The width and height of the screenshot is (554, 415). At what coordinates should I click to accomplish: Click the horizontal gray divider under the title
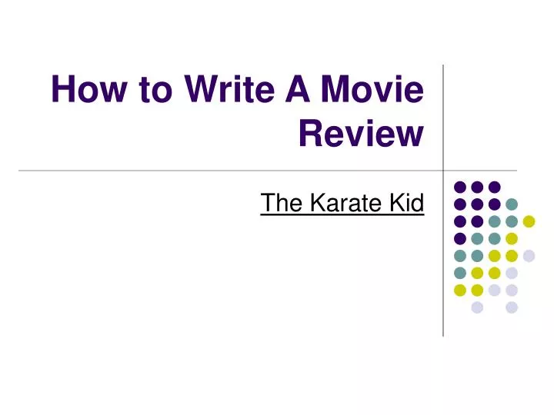click(x=268, y=171)
